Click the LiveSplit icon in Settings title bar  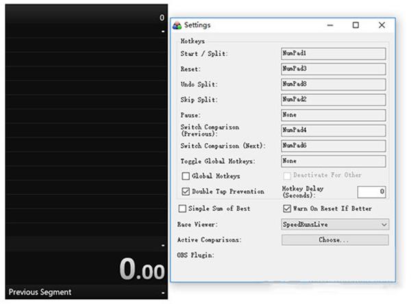click(x=177, y=25)
